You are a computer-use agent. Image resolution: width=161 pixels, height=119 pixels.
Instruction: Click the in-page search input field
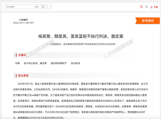point(22,7)
